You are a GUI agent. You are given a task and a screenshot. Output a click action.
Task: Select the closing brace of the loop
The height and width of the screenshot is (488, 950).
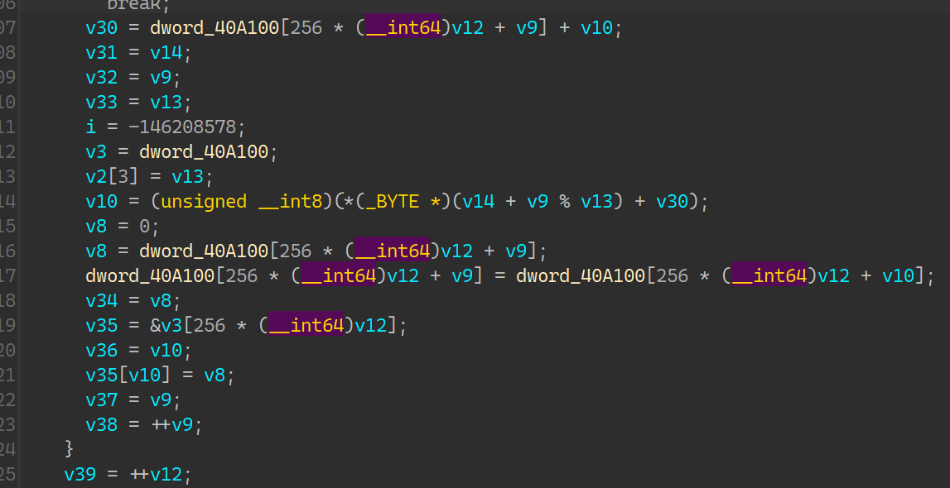click(x=70, y=449)
